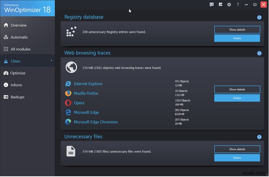Click the Edge Chromium logo icon
Screen dimensions: 269x177
[68, 122]
